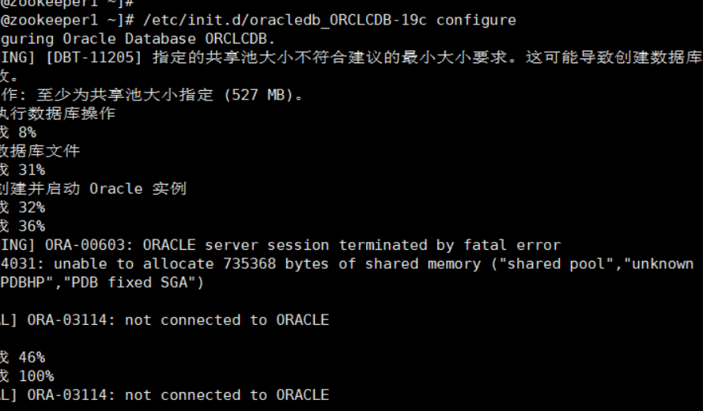Click the oracledb_ORCLCDB-19c configure command text
The width and height of the screenshot is (703, 411).
330,21
